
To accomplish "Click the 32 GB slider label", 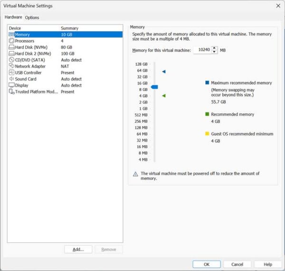I will coord(142,77).
